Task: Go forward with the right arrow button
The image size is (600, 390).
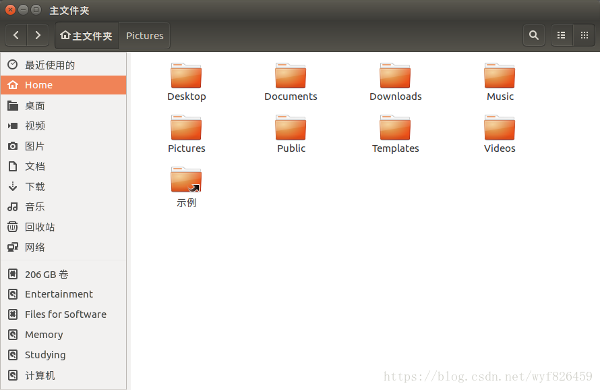Action: tap(38, 35)
